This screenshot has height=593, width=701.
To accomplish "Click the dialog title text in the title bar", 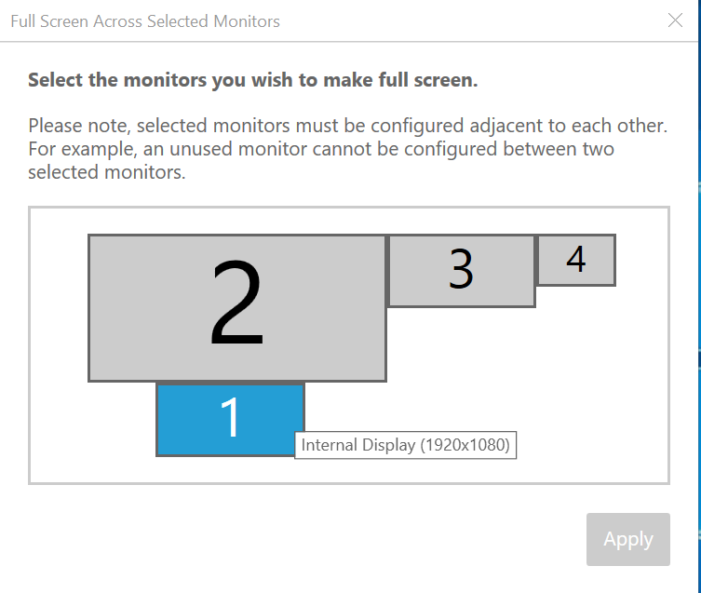I will (x=145, y=20).
